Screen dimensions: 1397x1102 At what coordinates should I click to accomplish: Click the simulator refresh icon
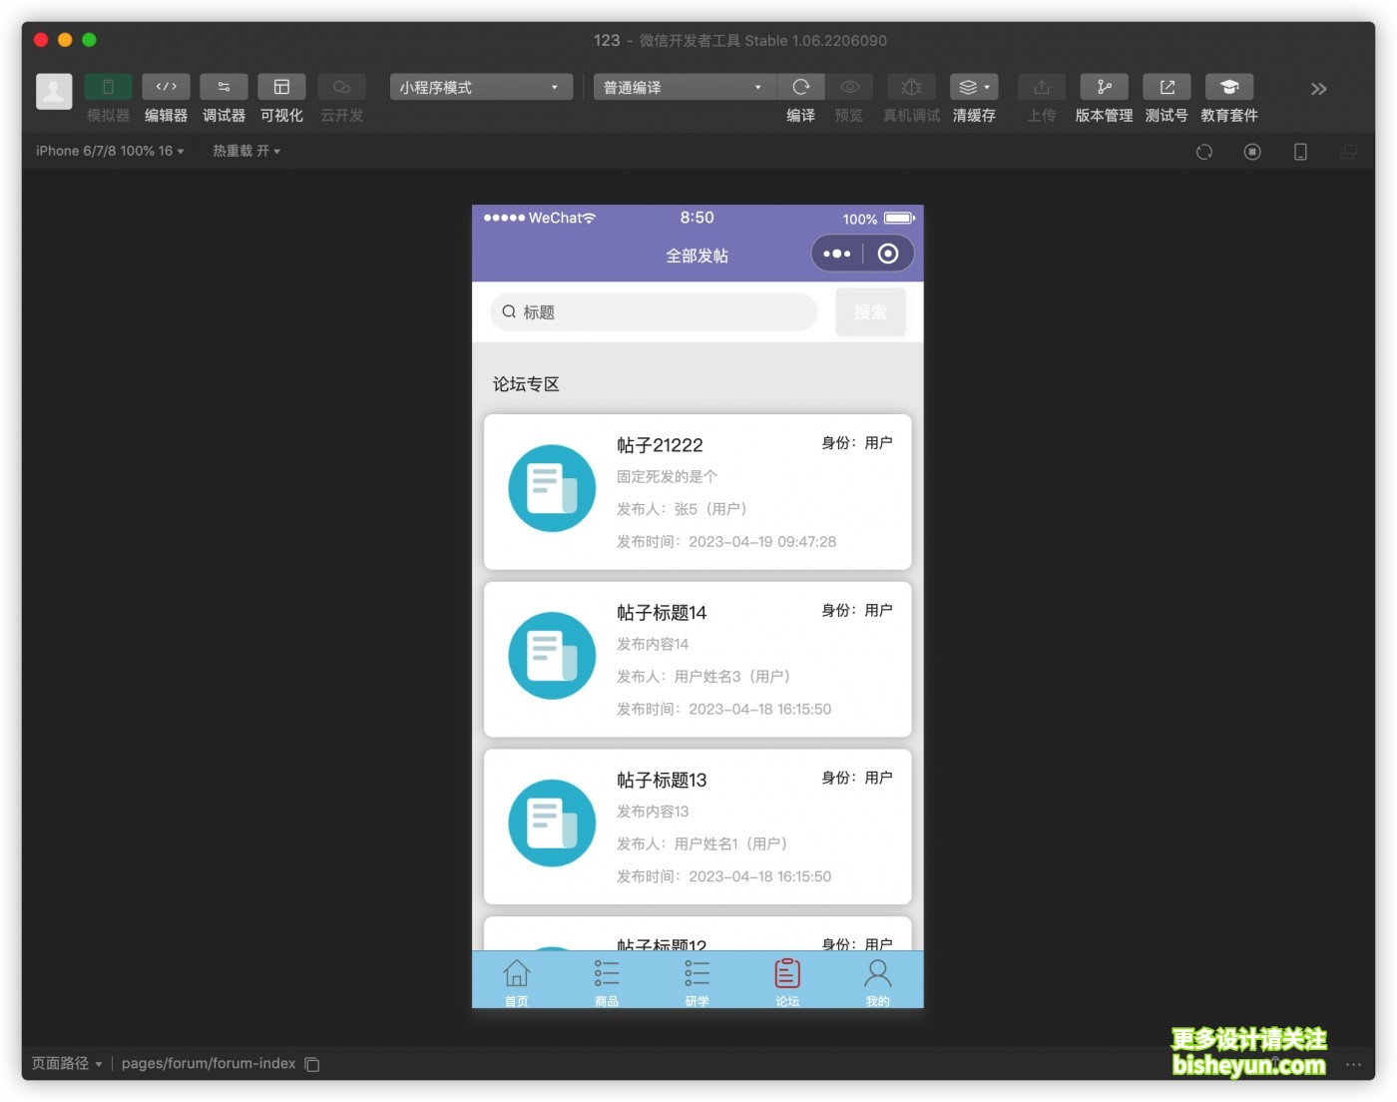[1204, 152]
